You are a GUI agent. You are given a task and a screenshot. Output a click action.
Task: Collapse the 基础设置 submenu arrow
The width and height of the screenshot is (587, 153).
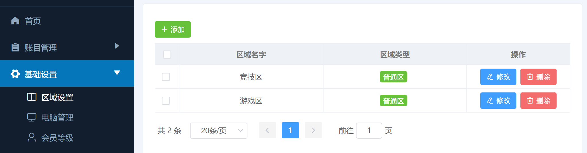(x=117, y=73)
